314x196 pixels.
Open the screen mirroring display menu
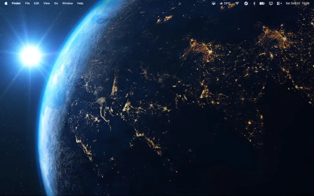[271, 3]
